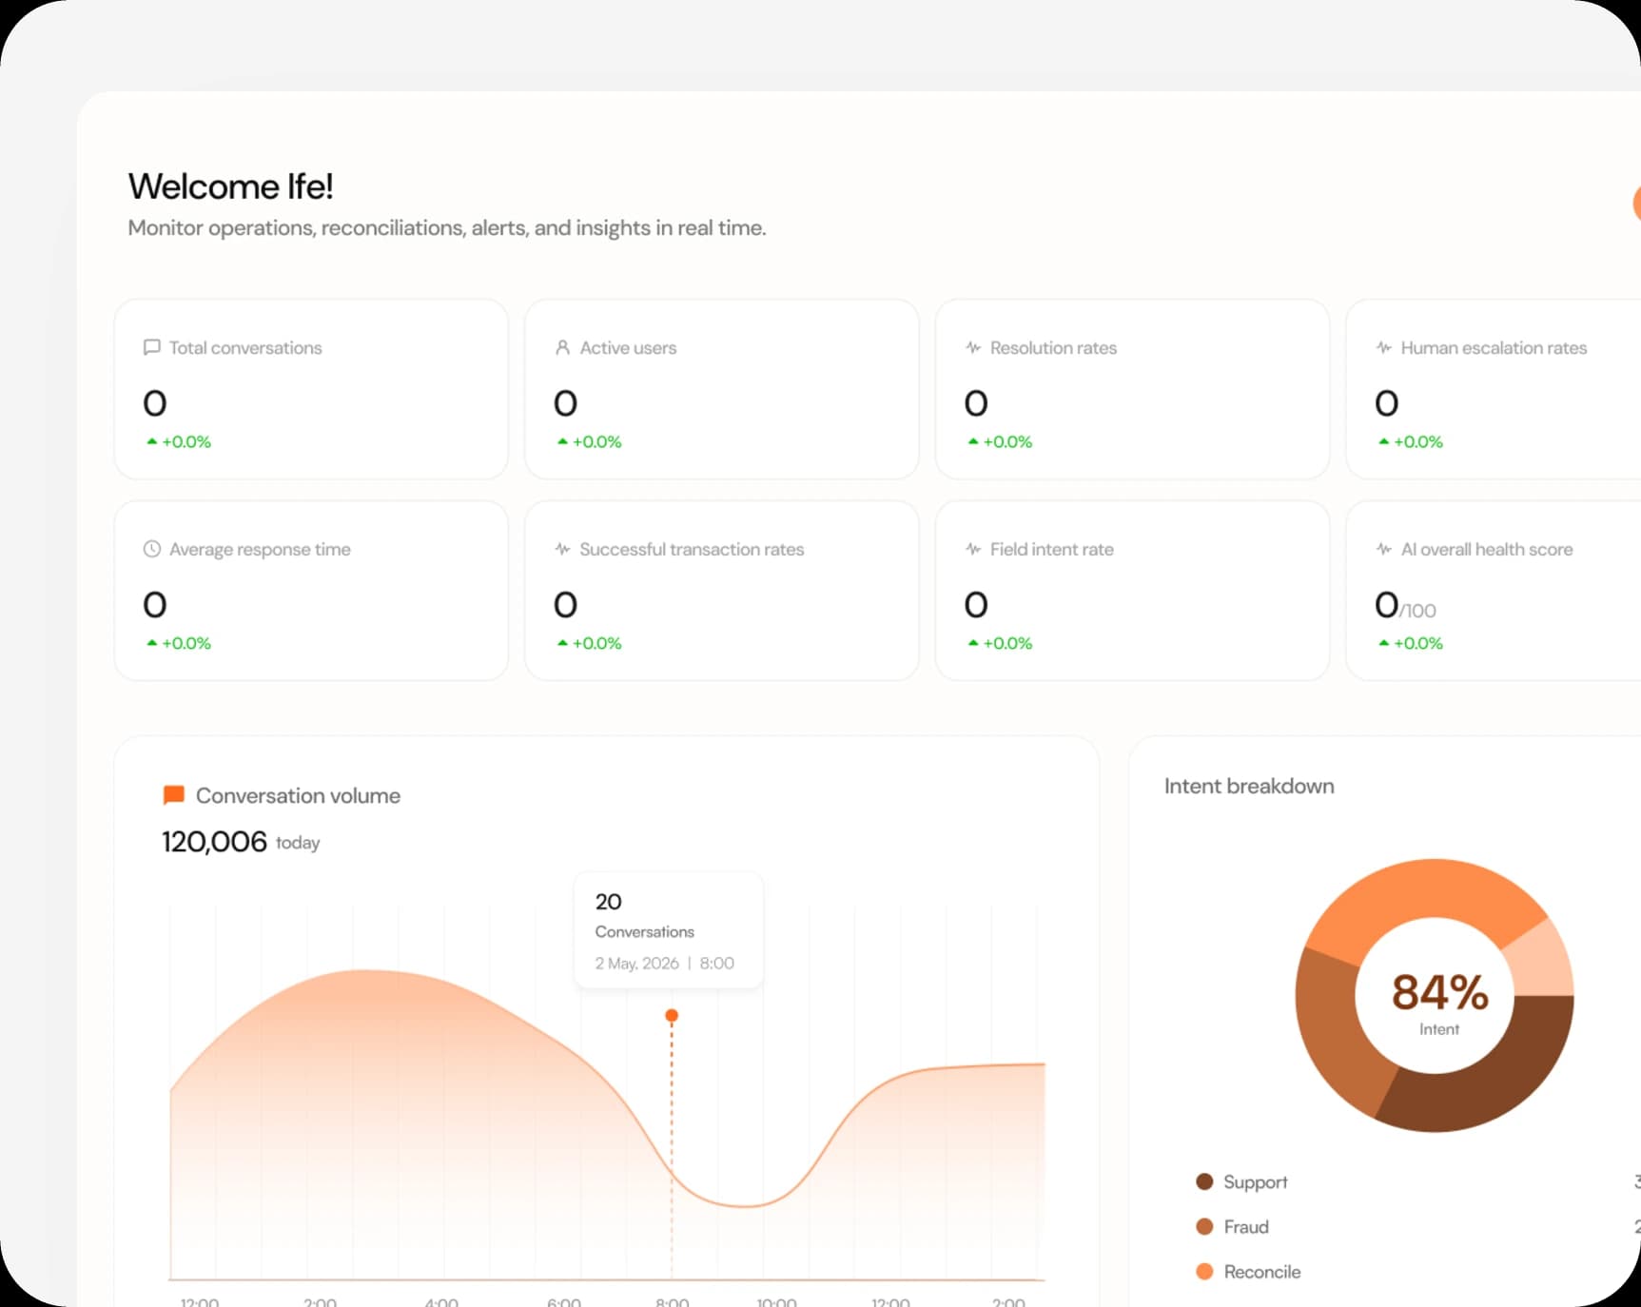The image size is (1641, 1307).
Task: Click the Fraud legend label
Action: point(1246,1226)
